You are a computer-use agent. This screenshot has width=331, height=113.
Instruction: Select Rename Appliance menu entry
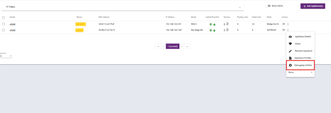click(x=300, y=51)
